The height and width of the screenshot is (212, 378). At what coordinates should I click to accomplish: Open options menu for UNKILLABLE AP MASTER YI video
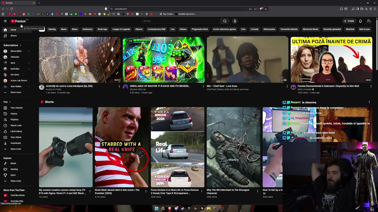[x=203, y=86]
